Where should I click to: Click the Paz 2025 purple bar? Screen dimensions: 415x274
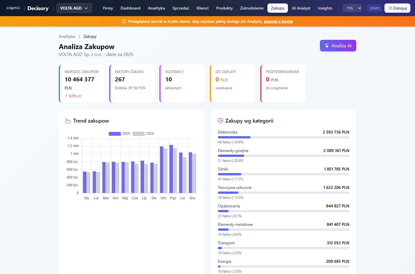click(x=171, y=169)
